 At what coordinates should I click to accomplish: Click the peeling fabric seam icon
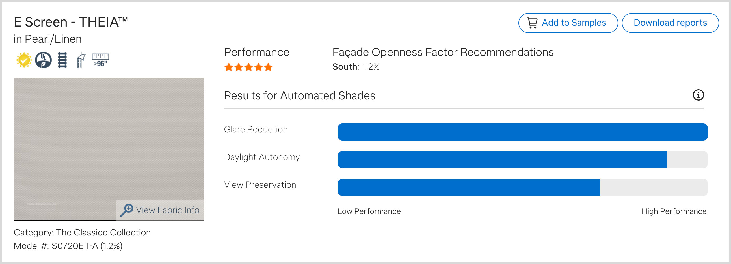(81, 60)
